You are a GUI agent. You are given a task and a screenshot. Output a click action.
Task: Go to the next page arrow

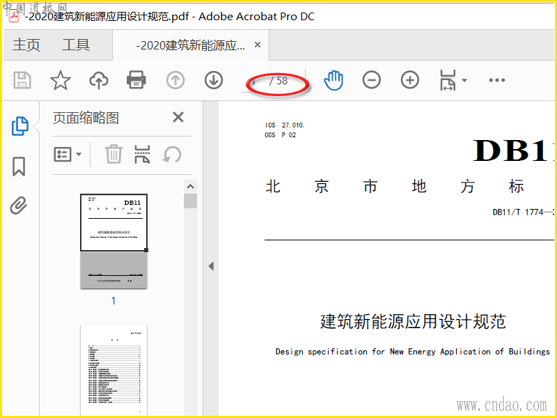tap(214, 80)
